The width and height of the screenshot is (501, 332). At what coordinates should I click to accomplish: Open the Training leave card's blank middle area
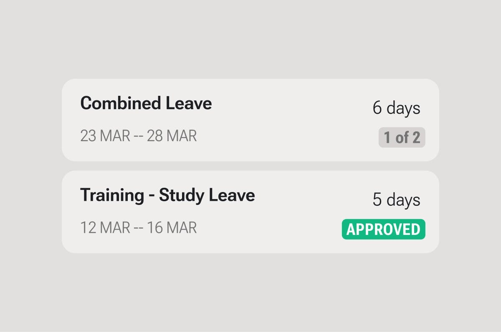coord(292,212)
